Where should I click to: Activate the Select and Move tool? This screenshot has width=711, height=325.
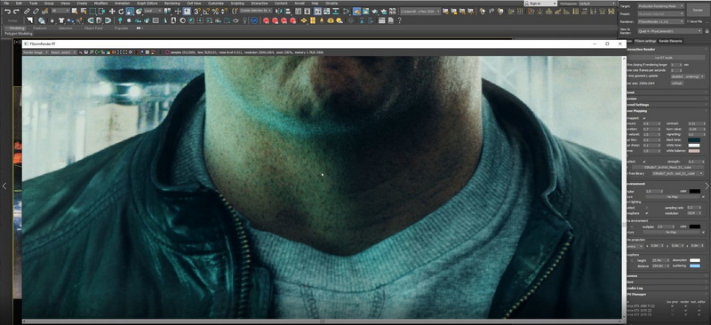pyautogui.click(x=112, y=11)
